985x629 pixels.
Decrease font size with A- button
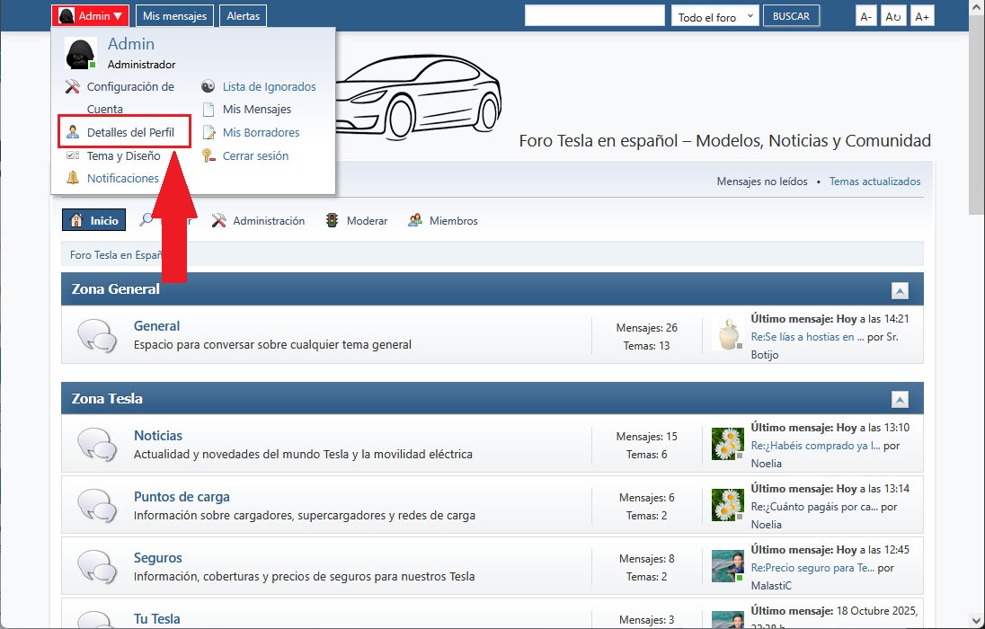coord(865,16)
